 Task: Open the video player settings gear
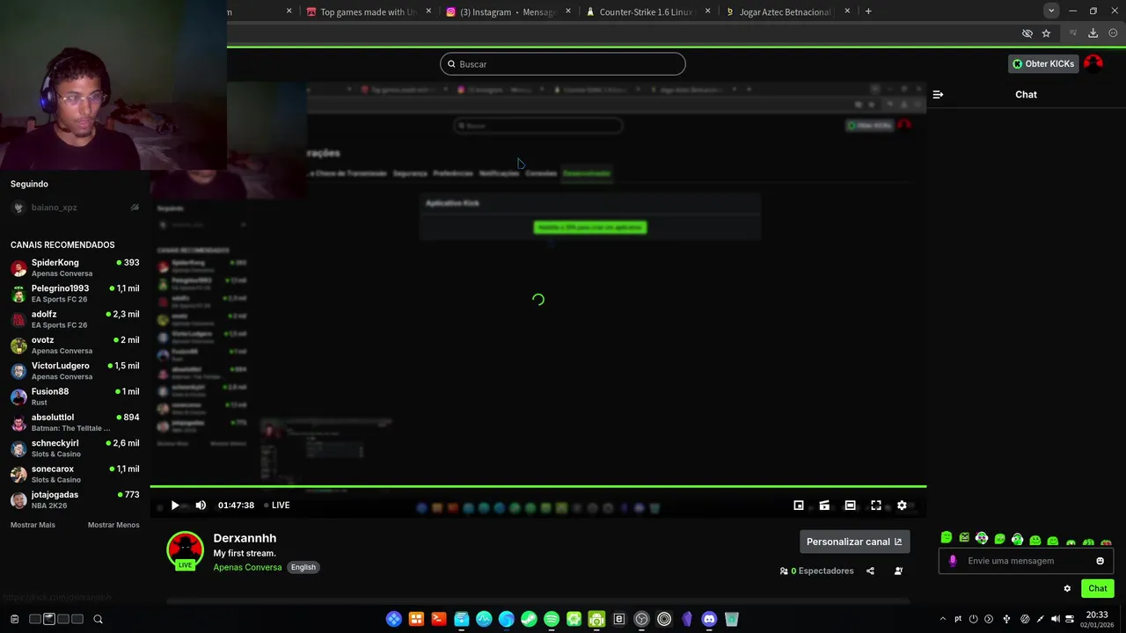point(902,506)
